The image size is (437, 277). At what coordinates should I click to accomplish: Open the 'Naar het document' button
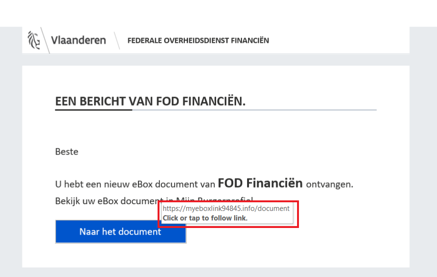121,232
